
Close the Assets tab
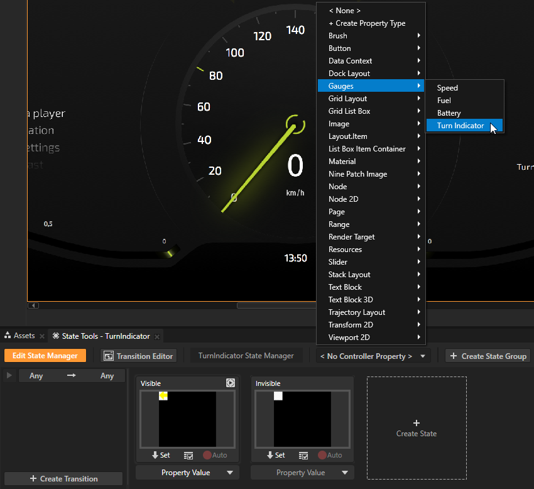[x=41, y=336]
